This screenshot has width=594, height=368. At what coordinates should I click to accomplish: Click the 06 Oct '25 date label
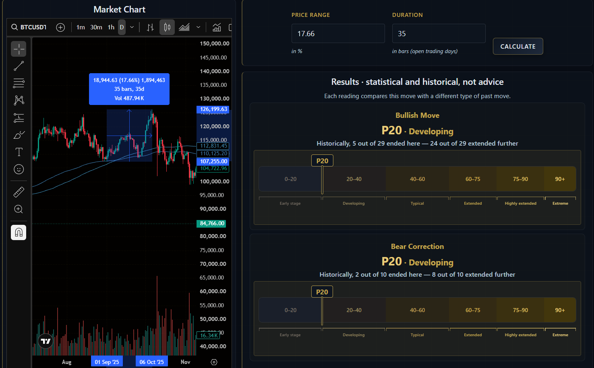152,362
